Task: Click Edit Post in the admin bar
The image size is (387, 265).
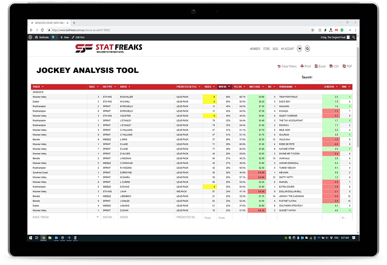Action: click(78, 37)
